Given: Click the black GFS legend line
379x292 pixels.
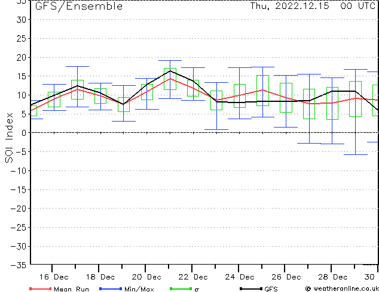Looking at the screenshot, I should tap(251, 288).
